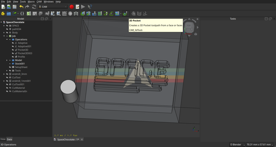The height and width of the screenshot is (147, 276).
Task: Collapse the Operations folder
Action: (7, 40)
